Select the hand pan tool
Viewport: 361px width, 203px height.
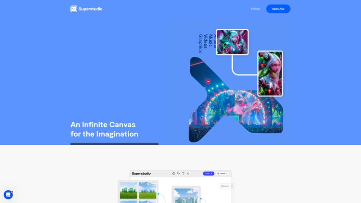[174, 173]
